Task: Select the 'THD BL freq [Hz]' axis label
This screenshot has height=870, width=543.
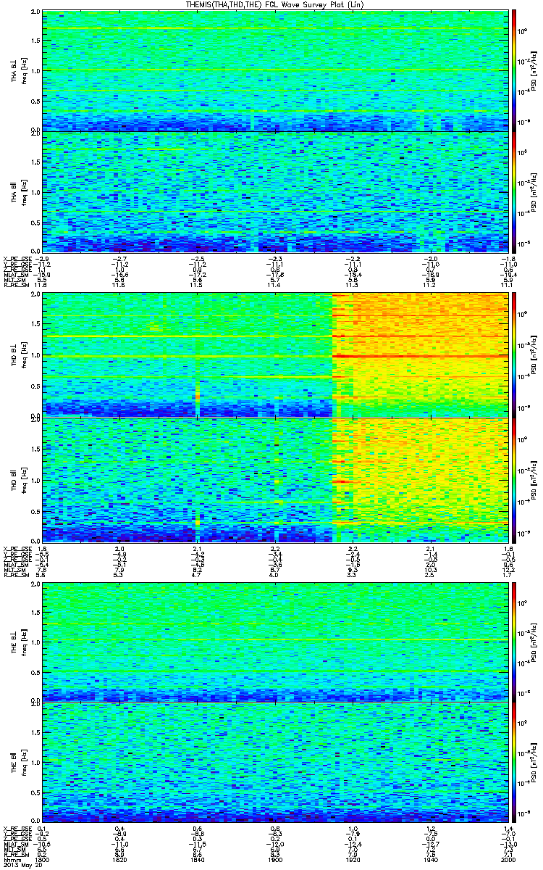Action: 18,354
